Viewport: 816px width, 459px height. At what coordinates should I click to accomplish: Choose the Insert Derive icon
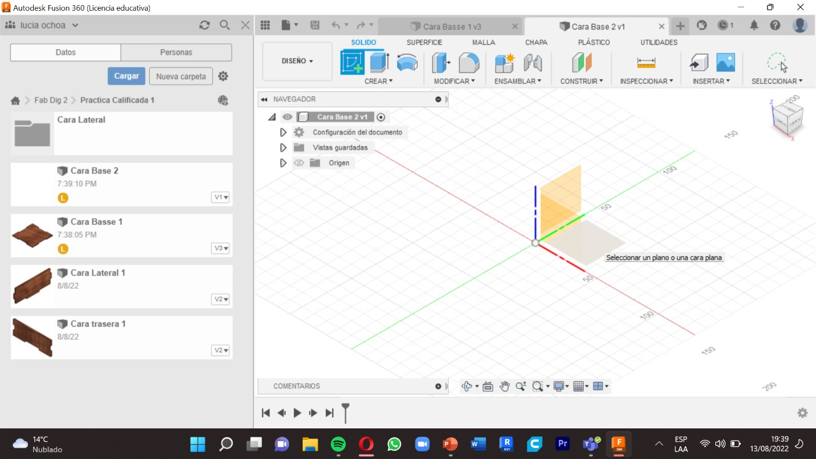click(699, 62)
